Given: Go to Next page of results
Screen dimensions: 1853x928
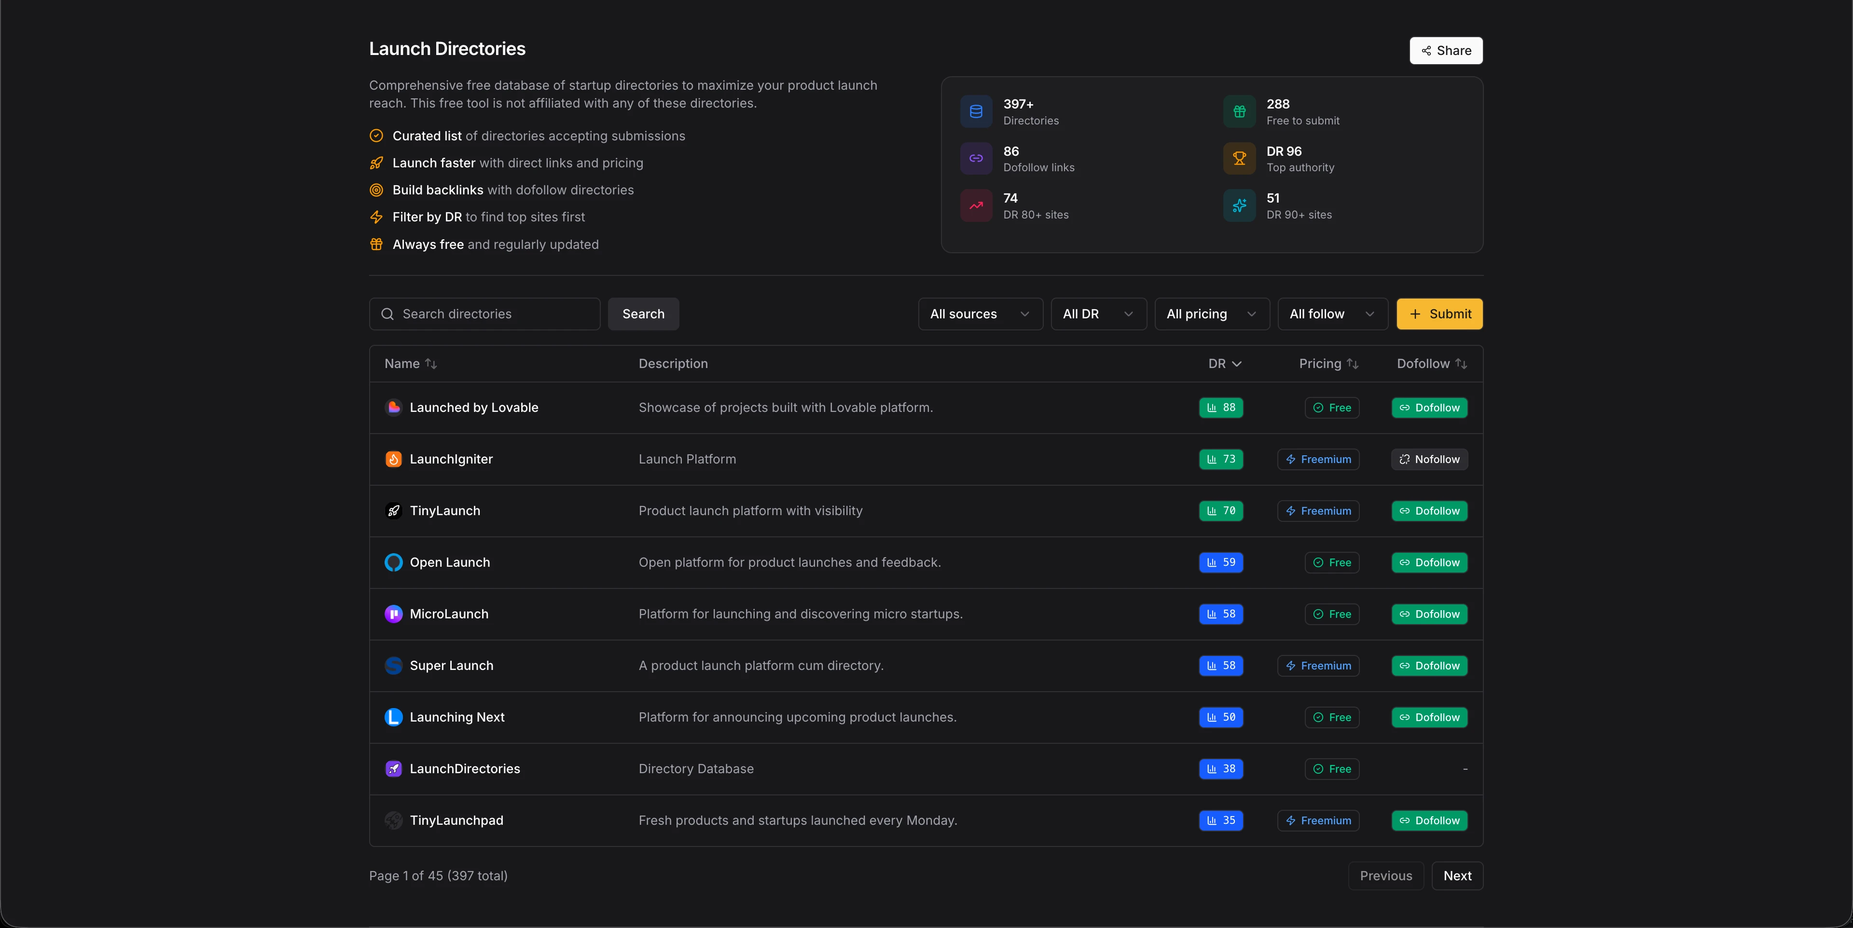Looking at the screenshot, I should pos(1457,875).
